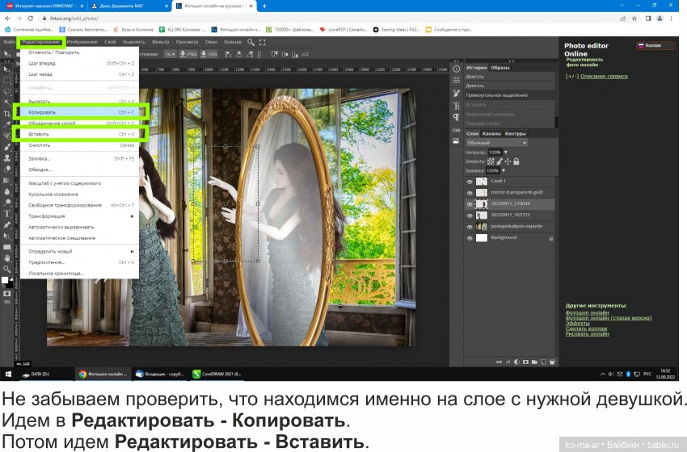This screenshot has width=687, height=452.
Task: Click the Слой 1 layer thumbnail
Action: click(x=482, y=182)
